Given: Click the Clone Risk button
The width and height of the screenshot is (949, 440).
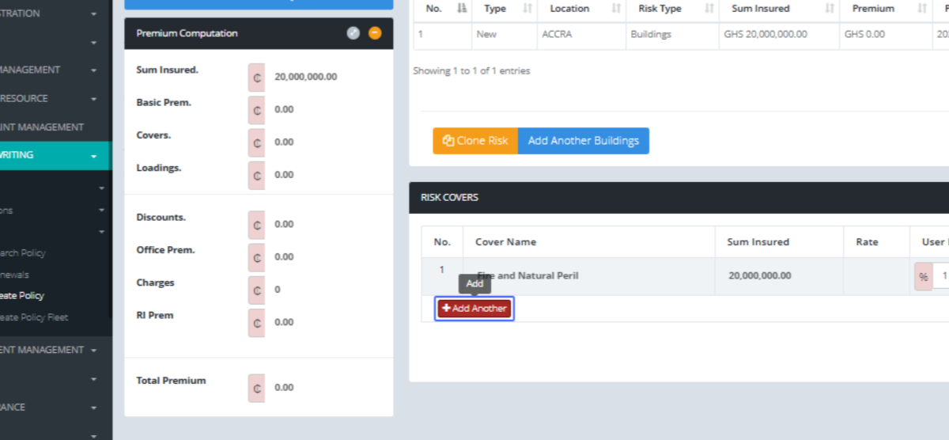Looking at the screenshot, I should coord(475,141).
